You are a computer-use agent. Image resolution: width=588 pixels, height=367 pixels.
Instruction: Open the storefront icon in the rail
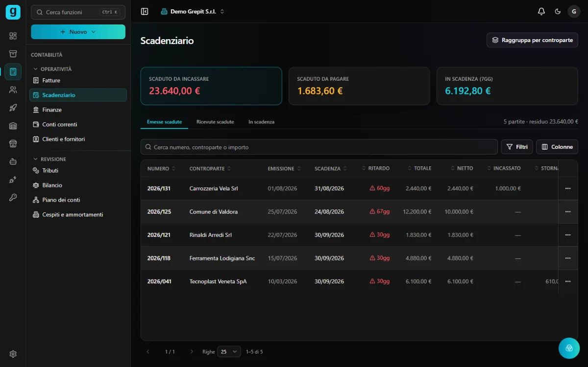13,143
